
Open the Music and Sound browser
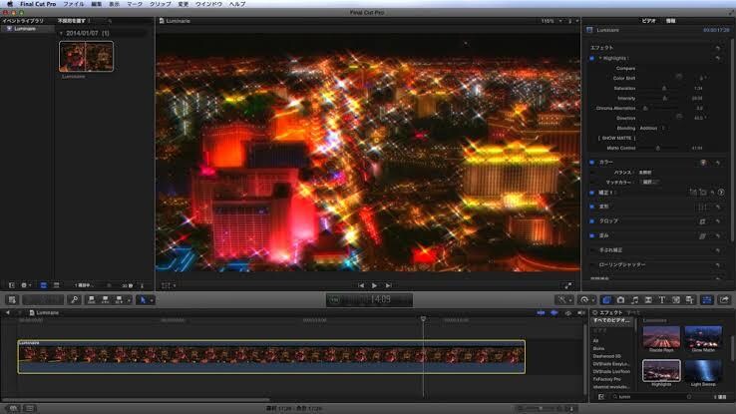click(x=634, y=300)
